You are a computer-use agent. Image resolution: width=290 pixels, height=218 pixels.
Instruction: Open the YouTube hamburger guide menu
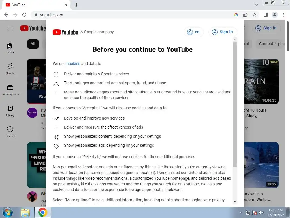click(10, 28)
